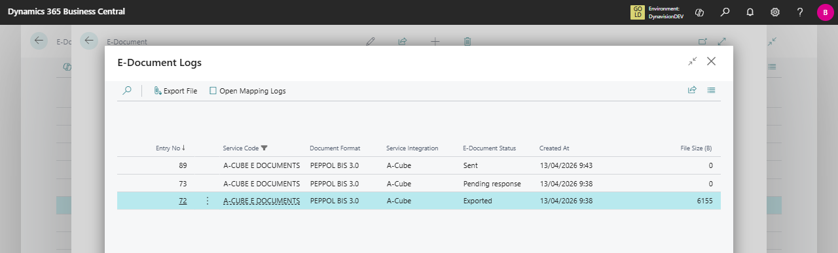
Task: Open the Help question mark
Action: click(800, 12)
